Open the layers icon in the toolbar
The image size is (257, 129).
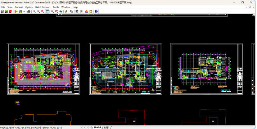[x=72, y=11]
